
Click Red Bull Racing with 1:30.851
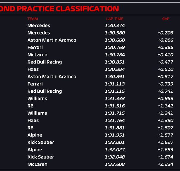[x=45, y=62]
